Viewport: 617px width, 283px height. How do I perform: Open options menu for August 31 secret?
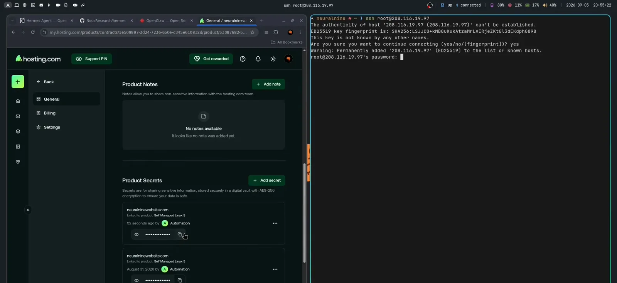275,269
